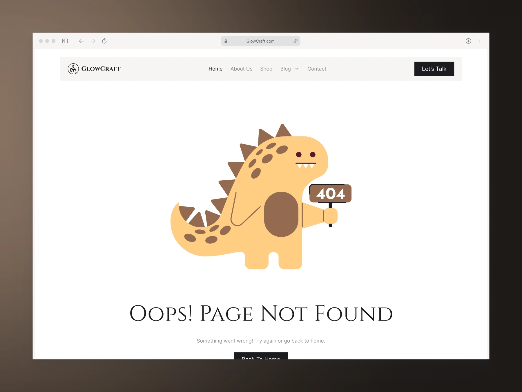Click the forward navigation arrow
The width and height of the screenshot is (522, 392).
[x=93, y=41]
